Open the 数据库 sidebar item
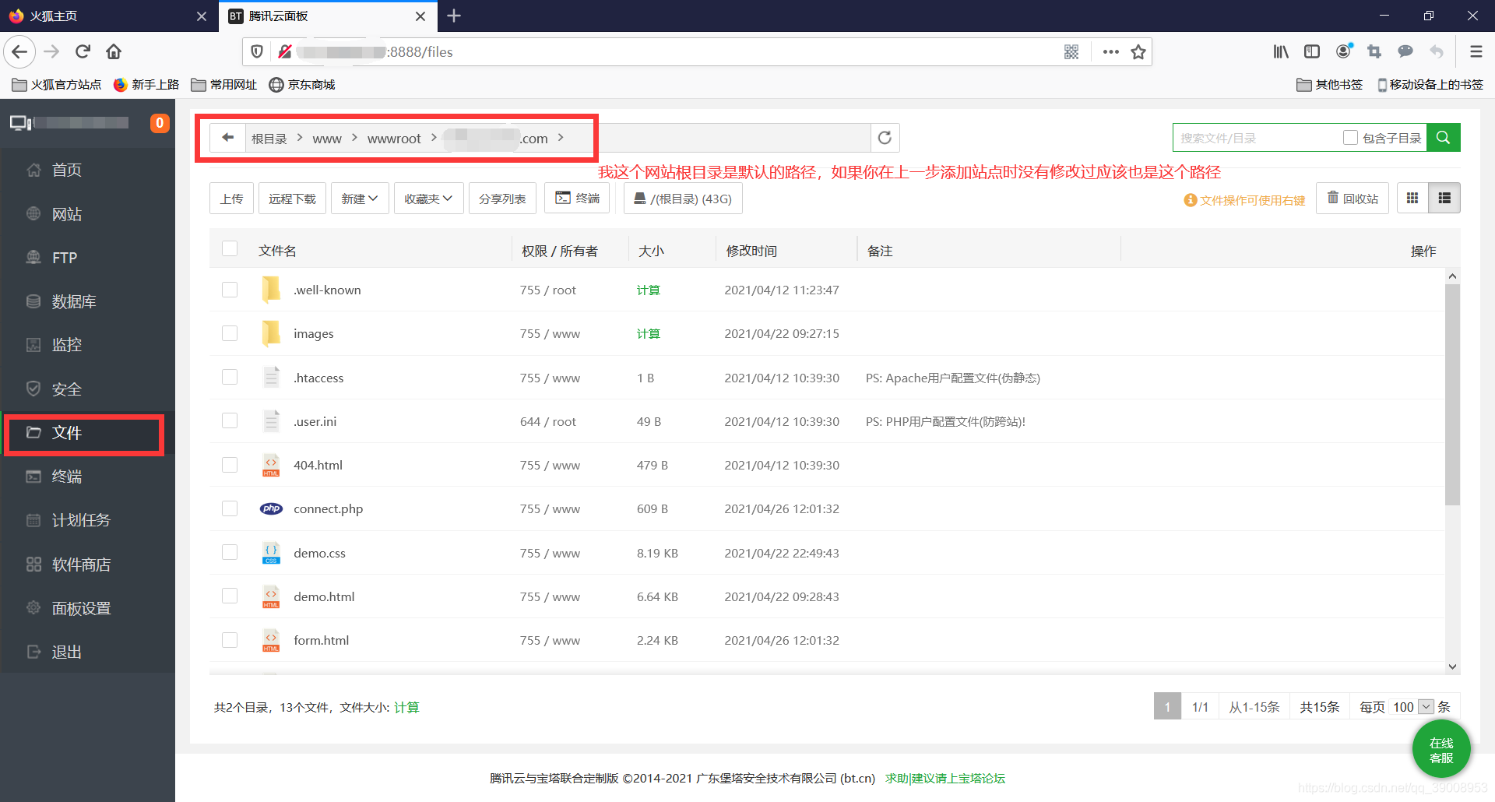This screenshot has height=802, width=1495. coord(87,301)
